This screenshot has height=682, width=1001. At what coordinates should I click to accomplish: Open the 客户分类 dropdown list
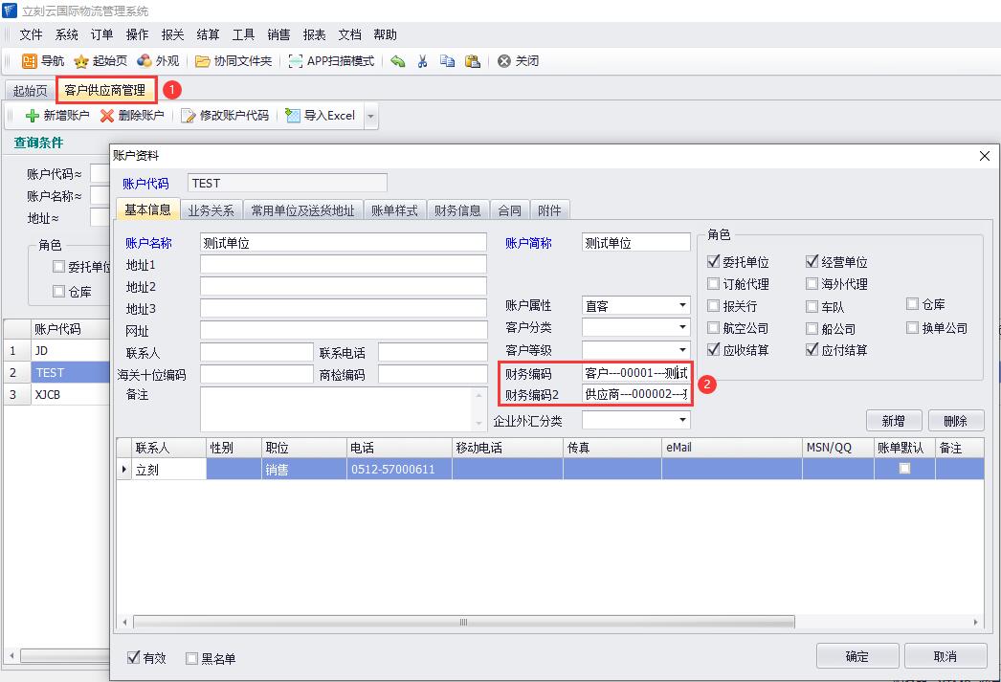[682, 328]
